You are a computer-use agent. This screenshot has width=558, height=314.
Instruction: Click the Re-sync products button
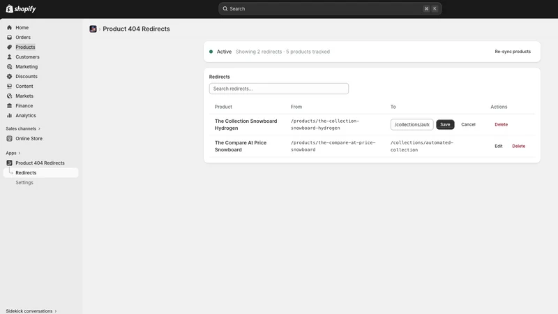[513, 52]
